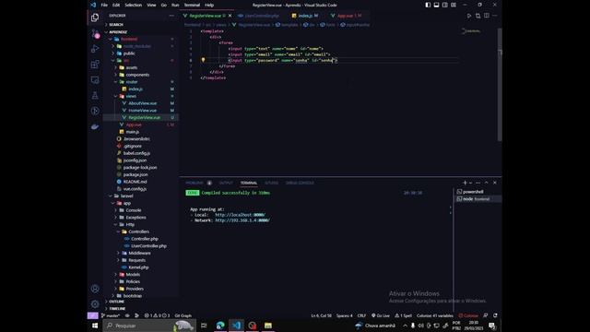
Task: Close the terminal panel
Action: coord(495,183)
